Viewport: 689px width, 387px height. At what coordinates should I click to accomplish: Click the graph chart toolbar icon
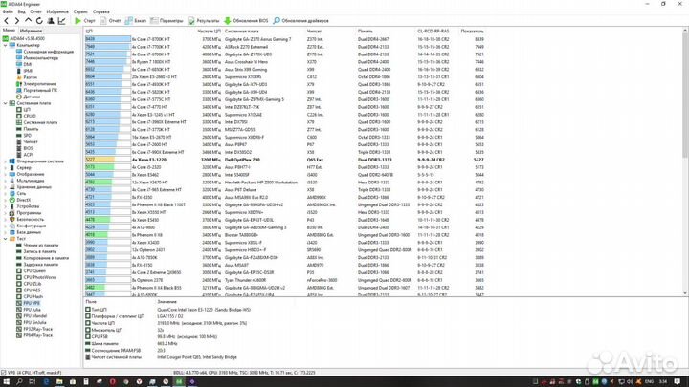61,21
